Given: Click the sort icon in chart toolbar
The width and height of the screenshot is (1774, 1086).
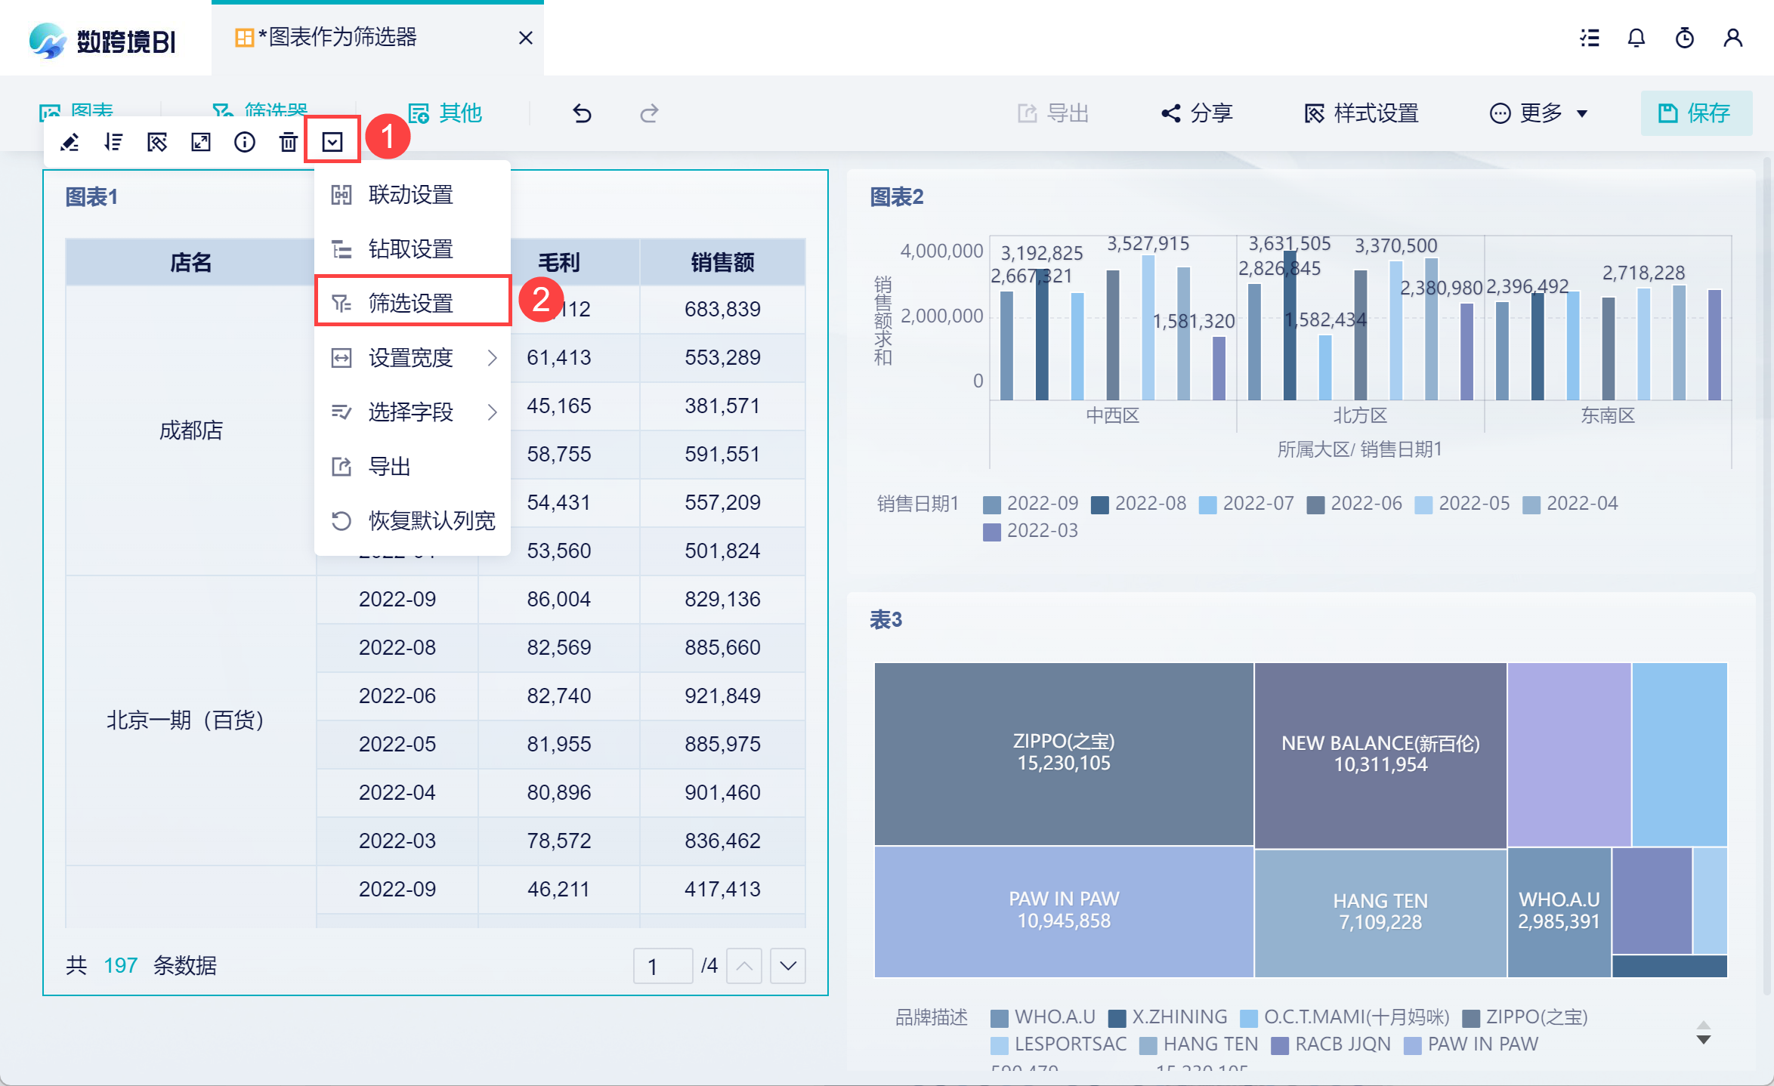Looking at the screenshot, I should (113, 142).
